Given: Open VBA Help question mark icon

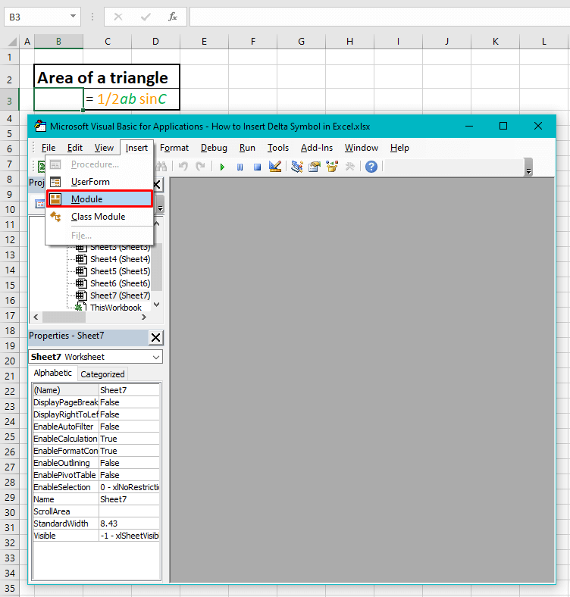Looking at the screenshot, I should (x=371, y=167).
